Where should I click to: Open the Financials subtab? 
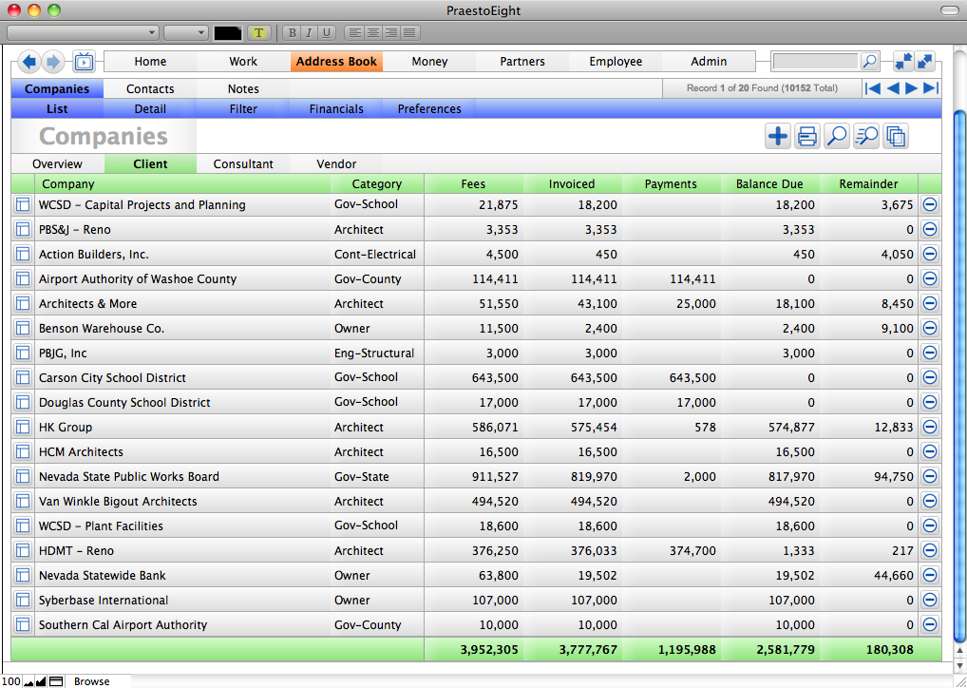pyautogui.click(x=336, y=108)
